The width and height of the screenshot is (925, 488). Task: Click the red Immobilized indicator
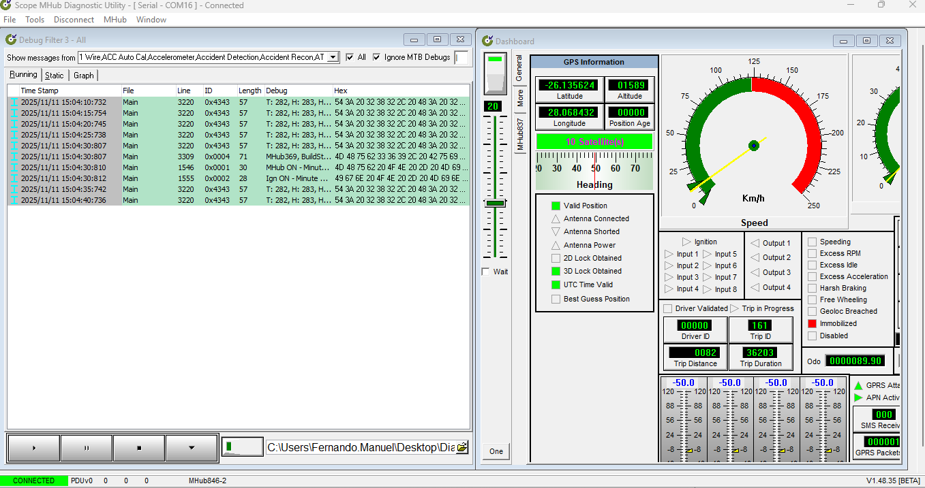pyautogui.click(x=812, y=323)
